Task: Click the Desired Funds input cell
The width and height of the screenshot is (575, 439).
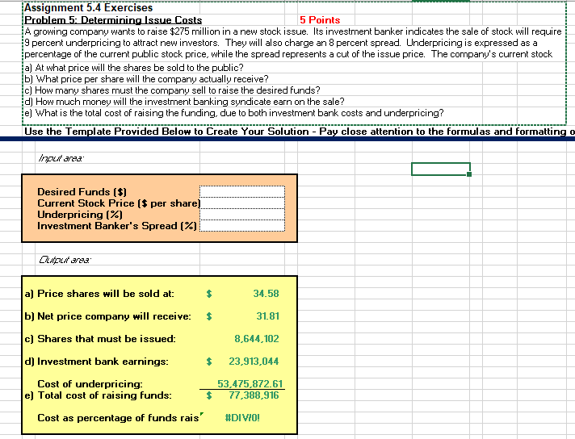Action: (242, 192)
